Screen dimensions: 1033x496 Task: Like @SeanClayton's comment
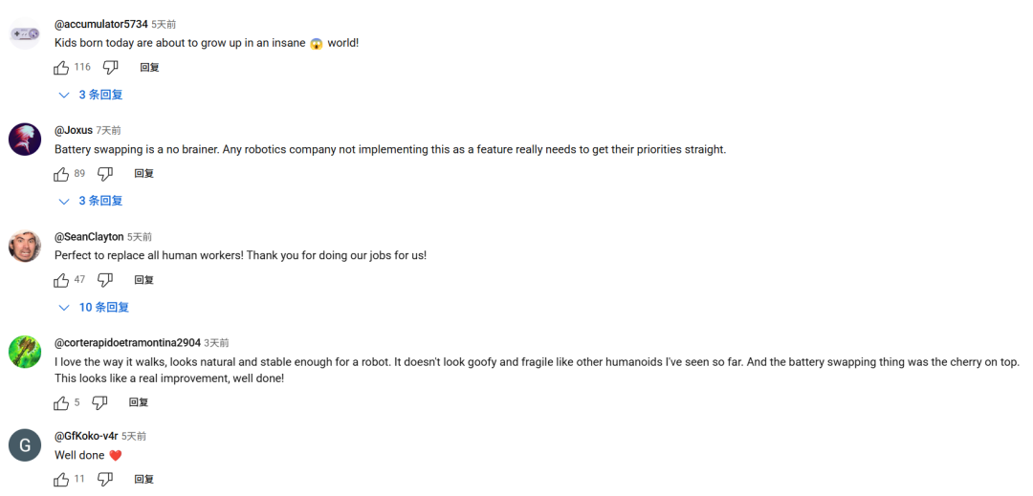click(x=61, y=280)
